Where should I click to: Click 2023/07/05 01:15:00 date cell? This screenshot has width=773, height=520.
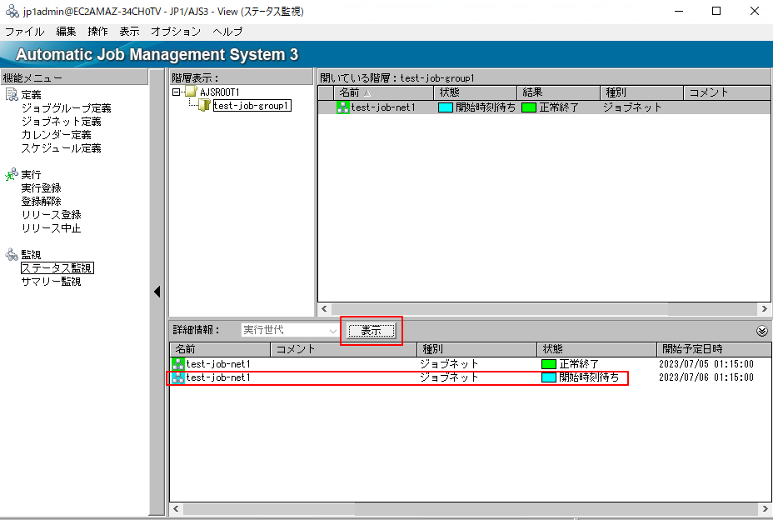706,364
